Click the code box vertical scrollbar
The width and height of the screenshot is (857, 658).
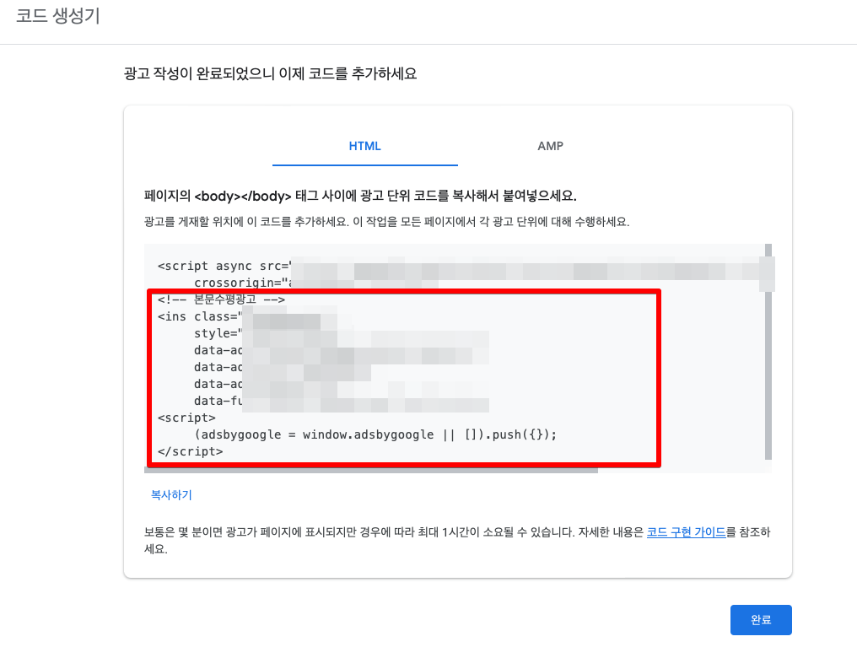tap(768, 352)
